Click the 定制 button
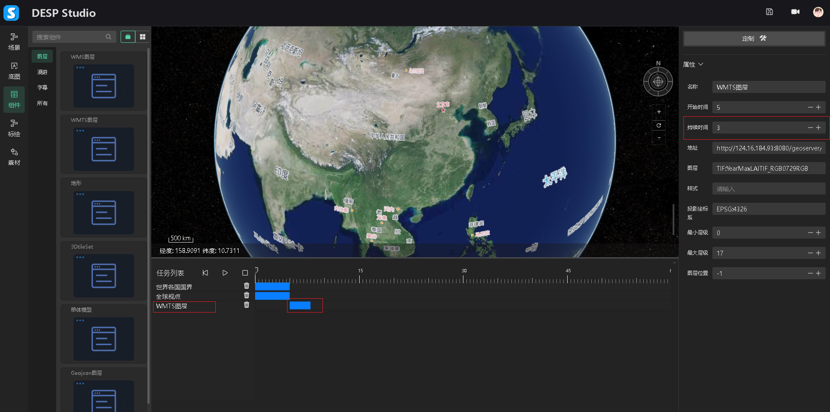 coord(754,38)
